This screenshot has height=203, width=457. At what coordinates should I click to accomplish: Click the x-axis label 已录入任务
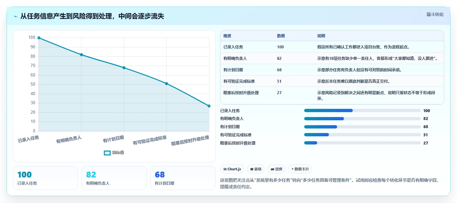point(28,139)
